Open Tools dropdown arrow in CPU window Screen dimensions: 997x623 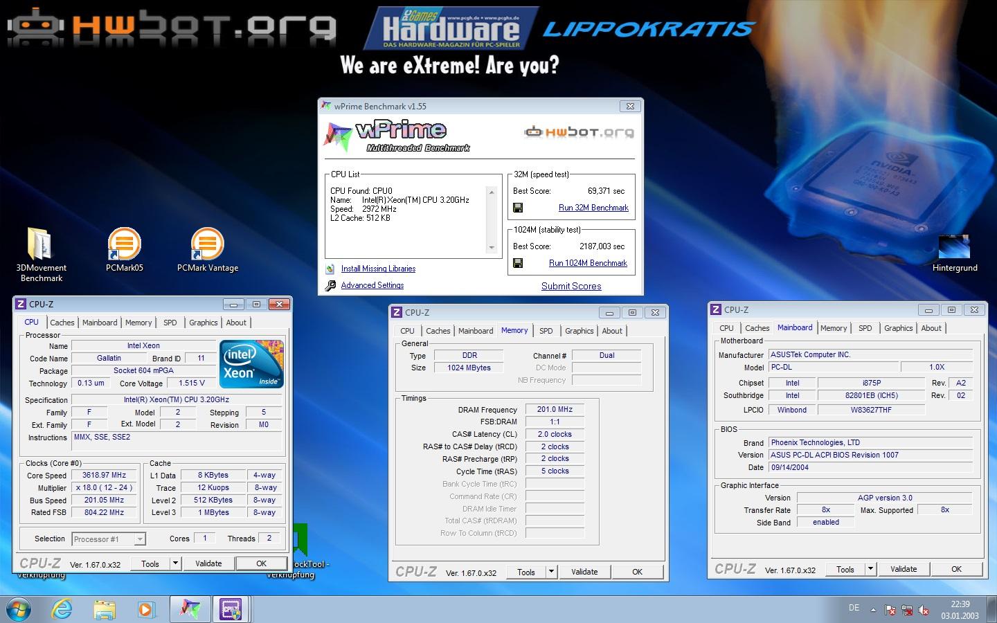tap(175, 563)
